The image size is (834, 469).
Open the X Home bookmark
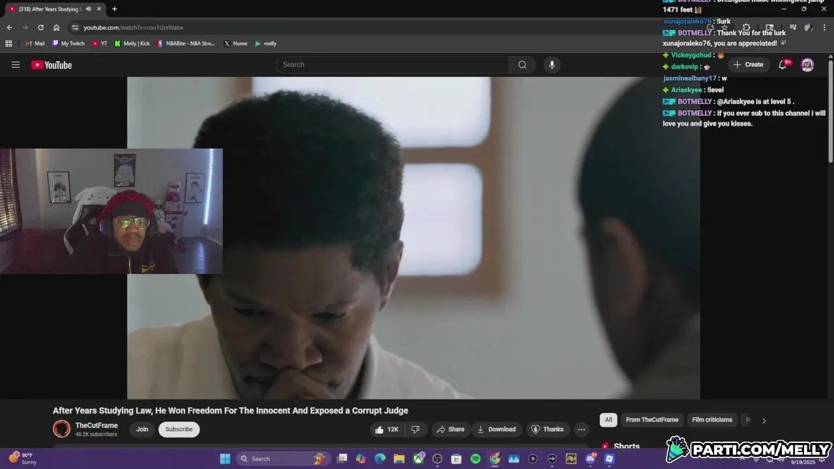point(235,44)
